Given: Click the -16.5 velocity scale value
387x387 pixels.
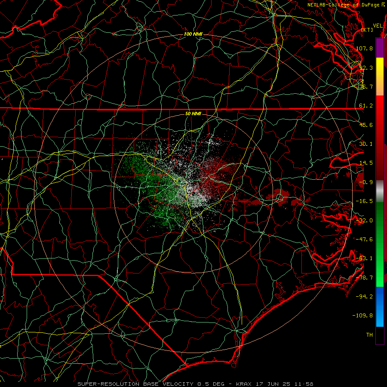Looking at the screenshot, I should [364, 201].
